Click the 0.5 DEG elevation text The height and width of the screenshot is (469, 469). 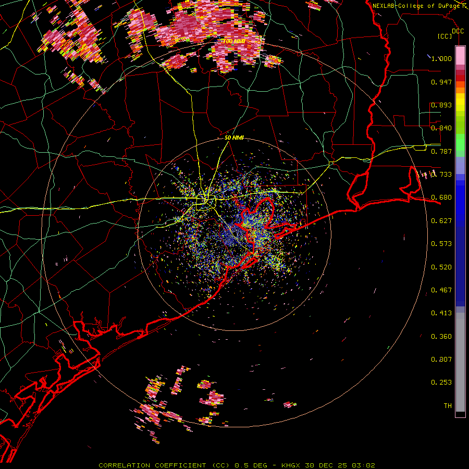pos(250,465)
